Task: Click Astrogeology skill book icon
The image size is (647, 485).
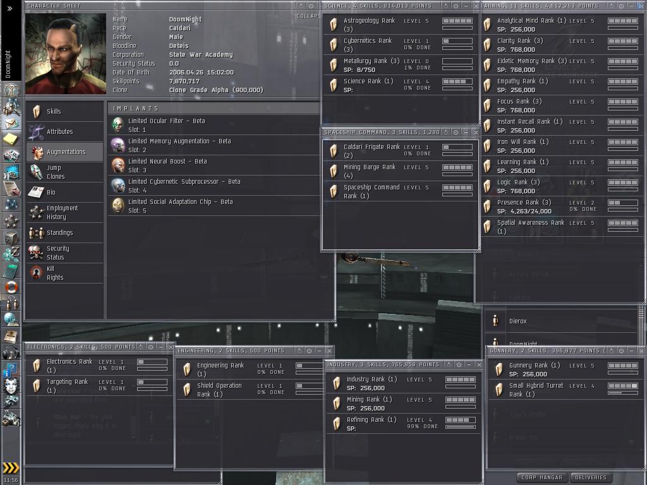Action: [334, 25]
